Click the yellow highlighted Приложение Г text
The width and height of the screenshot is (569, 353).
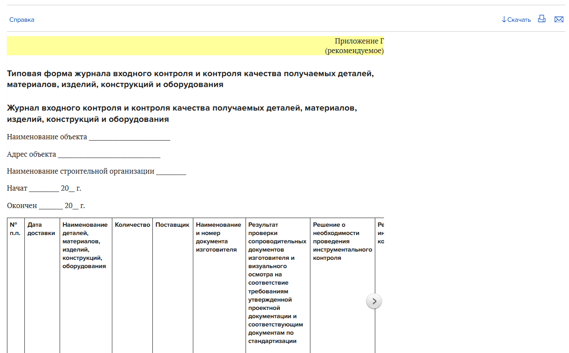[359, 41]
